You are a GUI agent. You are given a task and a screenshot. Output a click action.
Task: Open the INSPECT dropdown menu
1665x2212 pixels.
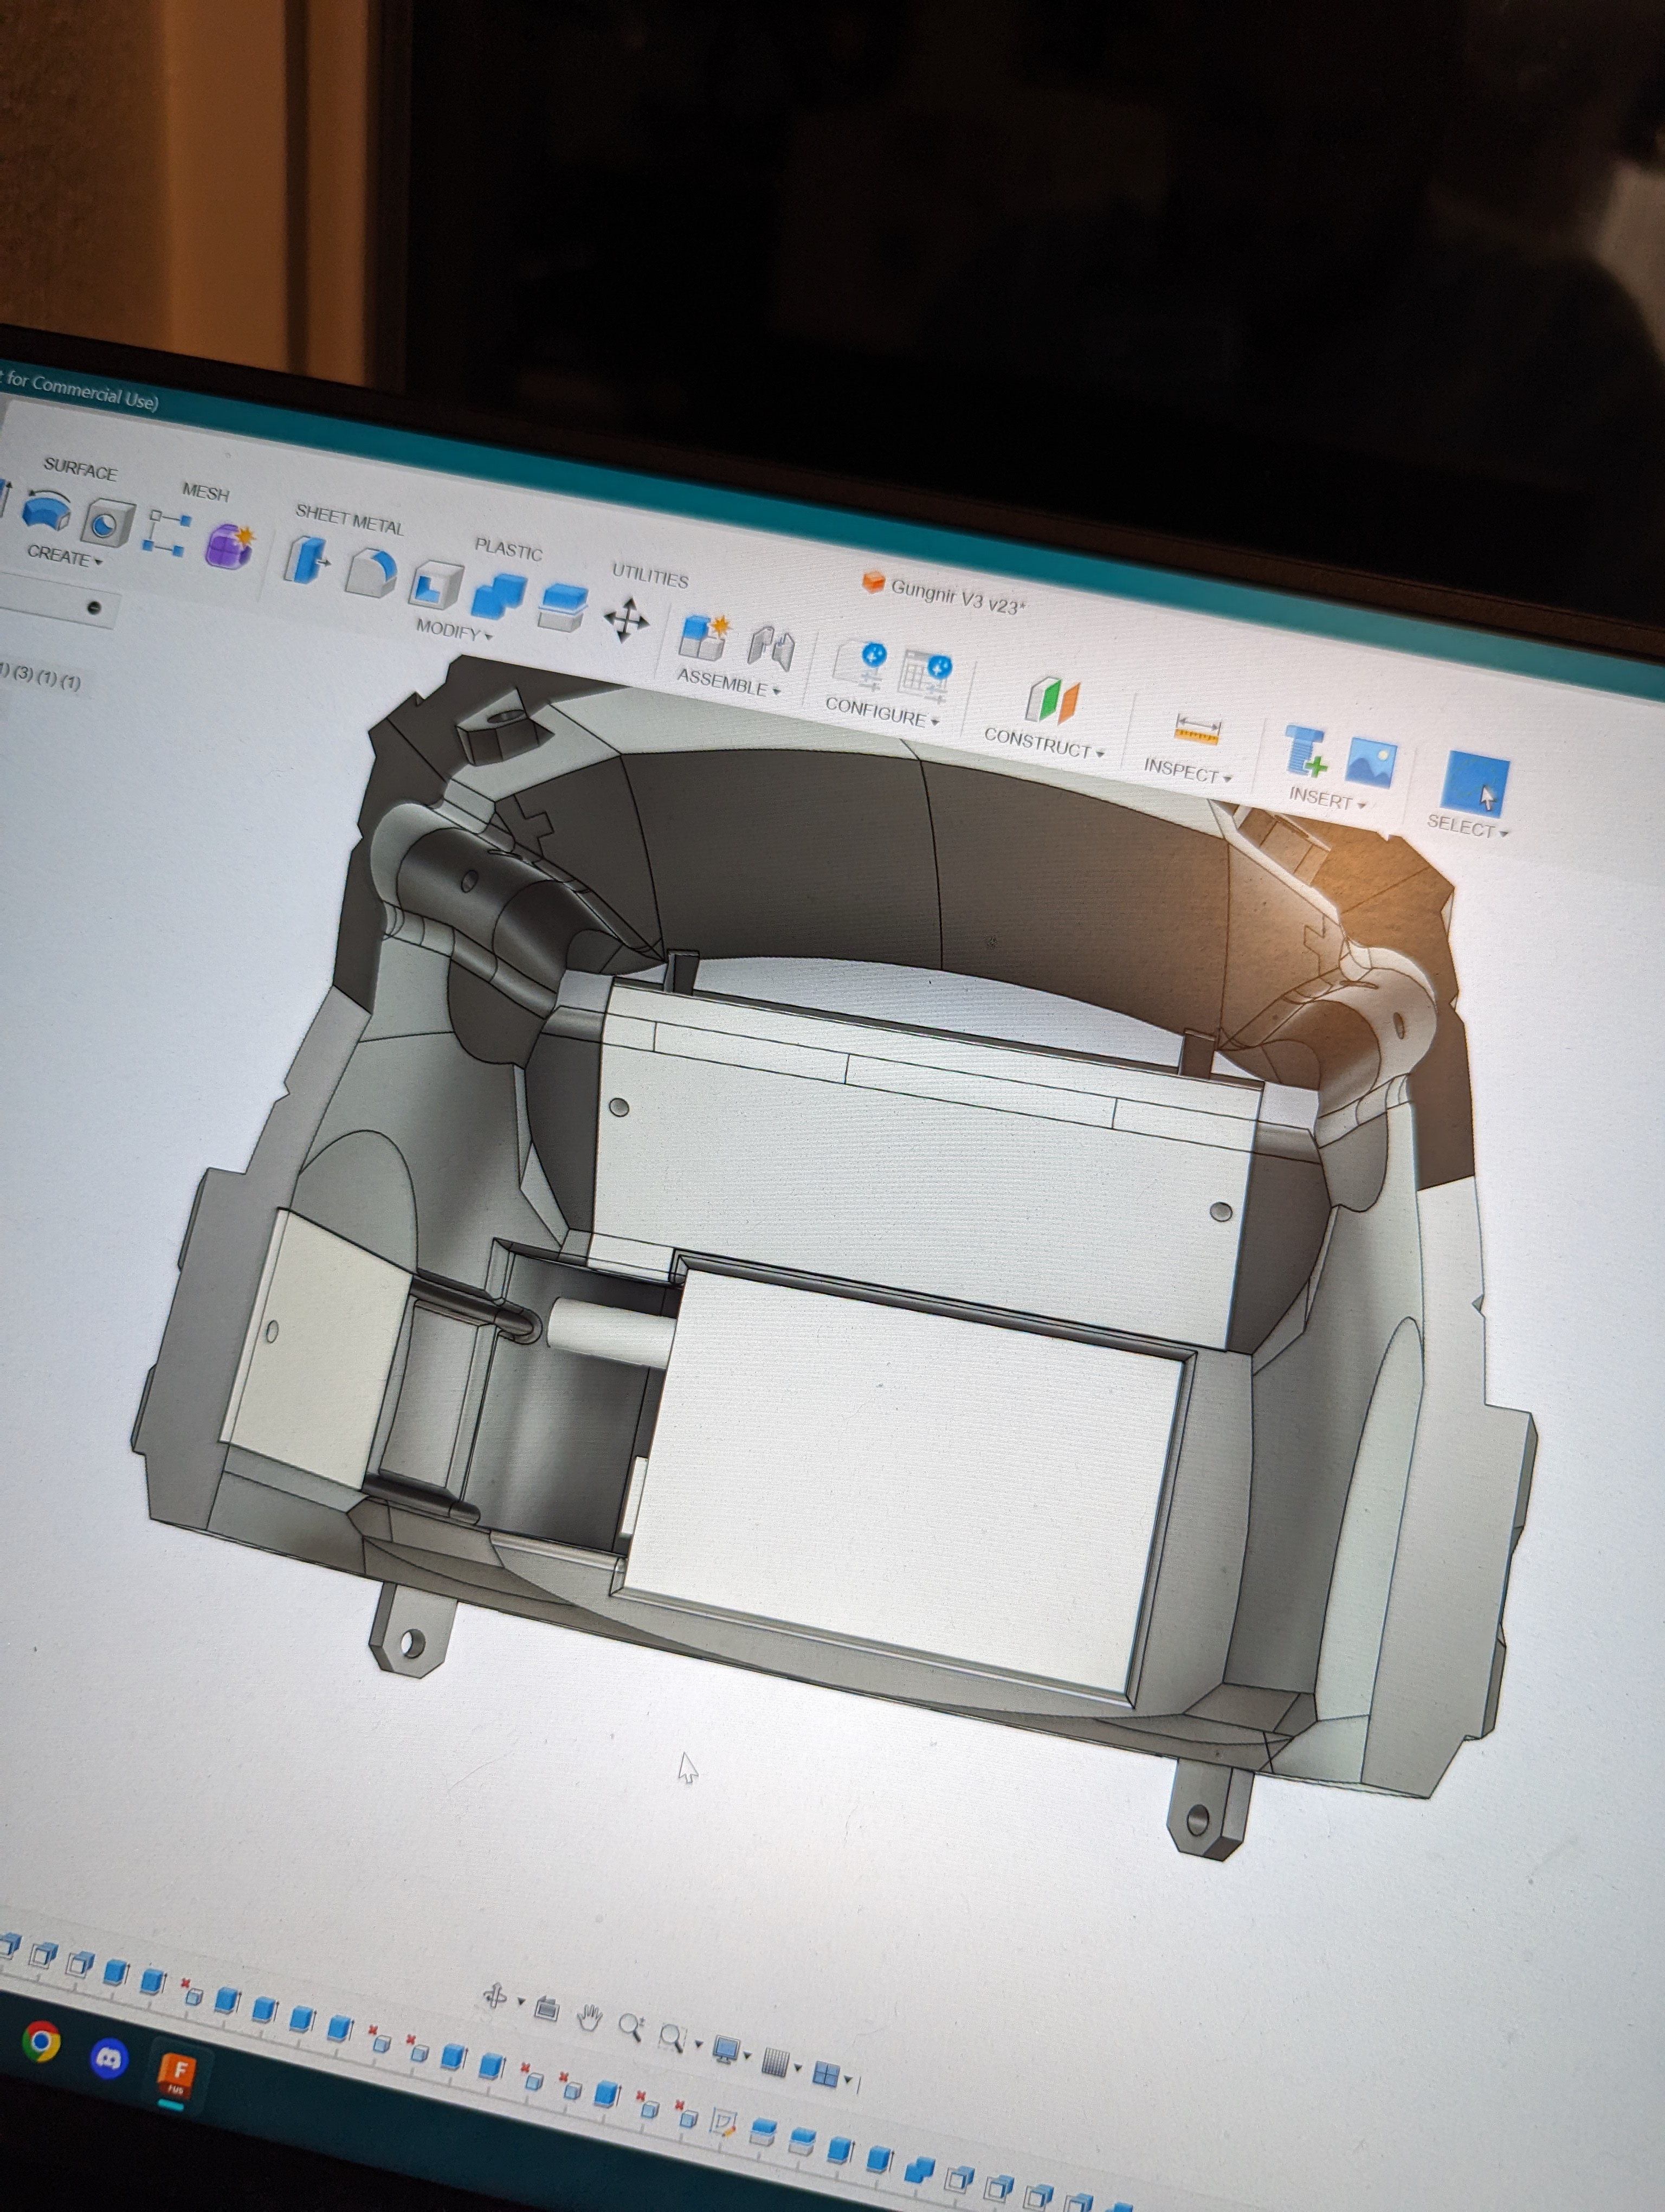click(1188, 770)
